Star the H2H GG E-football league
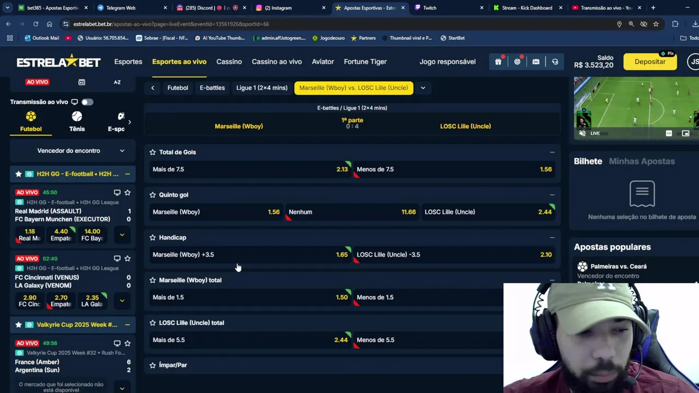699x393 pixels. click(x=19, y=174)
